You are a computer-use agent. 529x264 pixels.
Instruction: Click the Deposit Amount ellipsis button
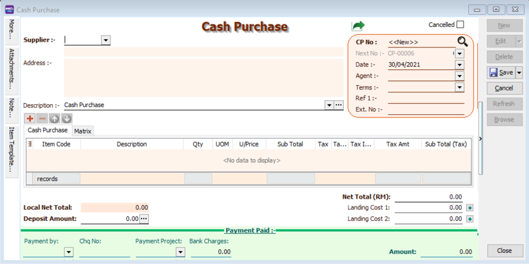tap(143, 218)
